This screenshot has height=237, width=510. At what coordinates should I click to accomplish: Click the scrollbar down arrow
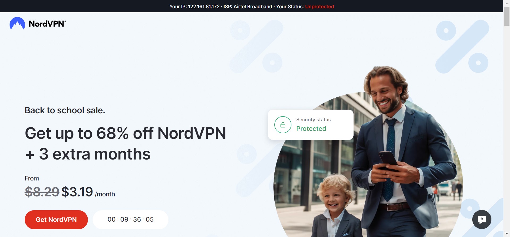507,234
